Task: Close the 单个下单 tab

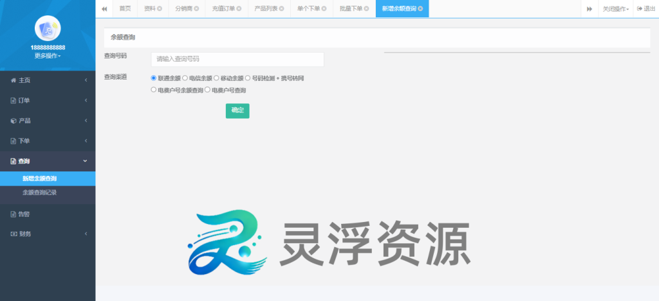Action: tap(324, 9)
